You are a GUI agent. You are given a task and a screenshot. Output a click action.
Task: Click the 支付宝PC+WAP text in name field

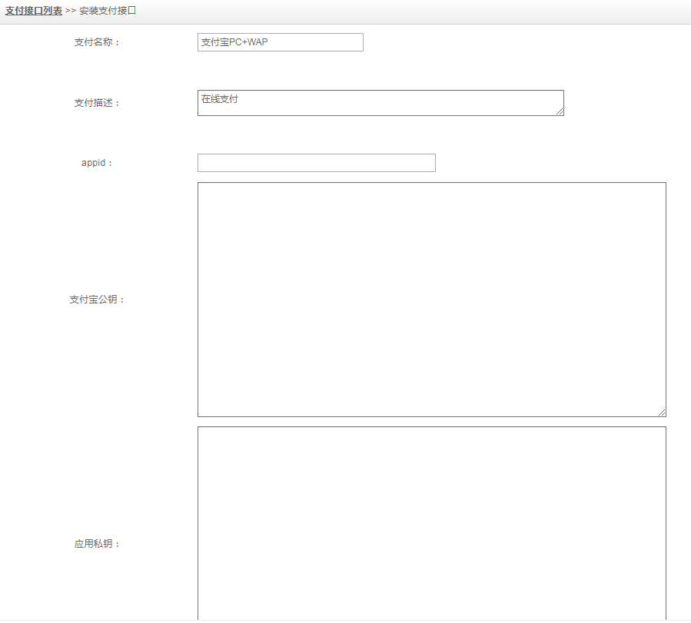pyautogui.click(x=234, y=42)
